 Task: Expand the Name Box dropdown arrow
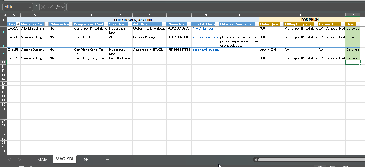[30, 7]
